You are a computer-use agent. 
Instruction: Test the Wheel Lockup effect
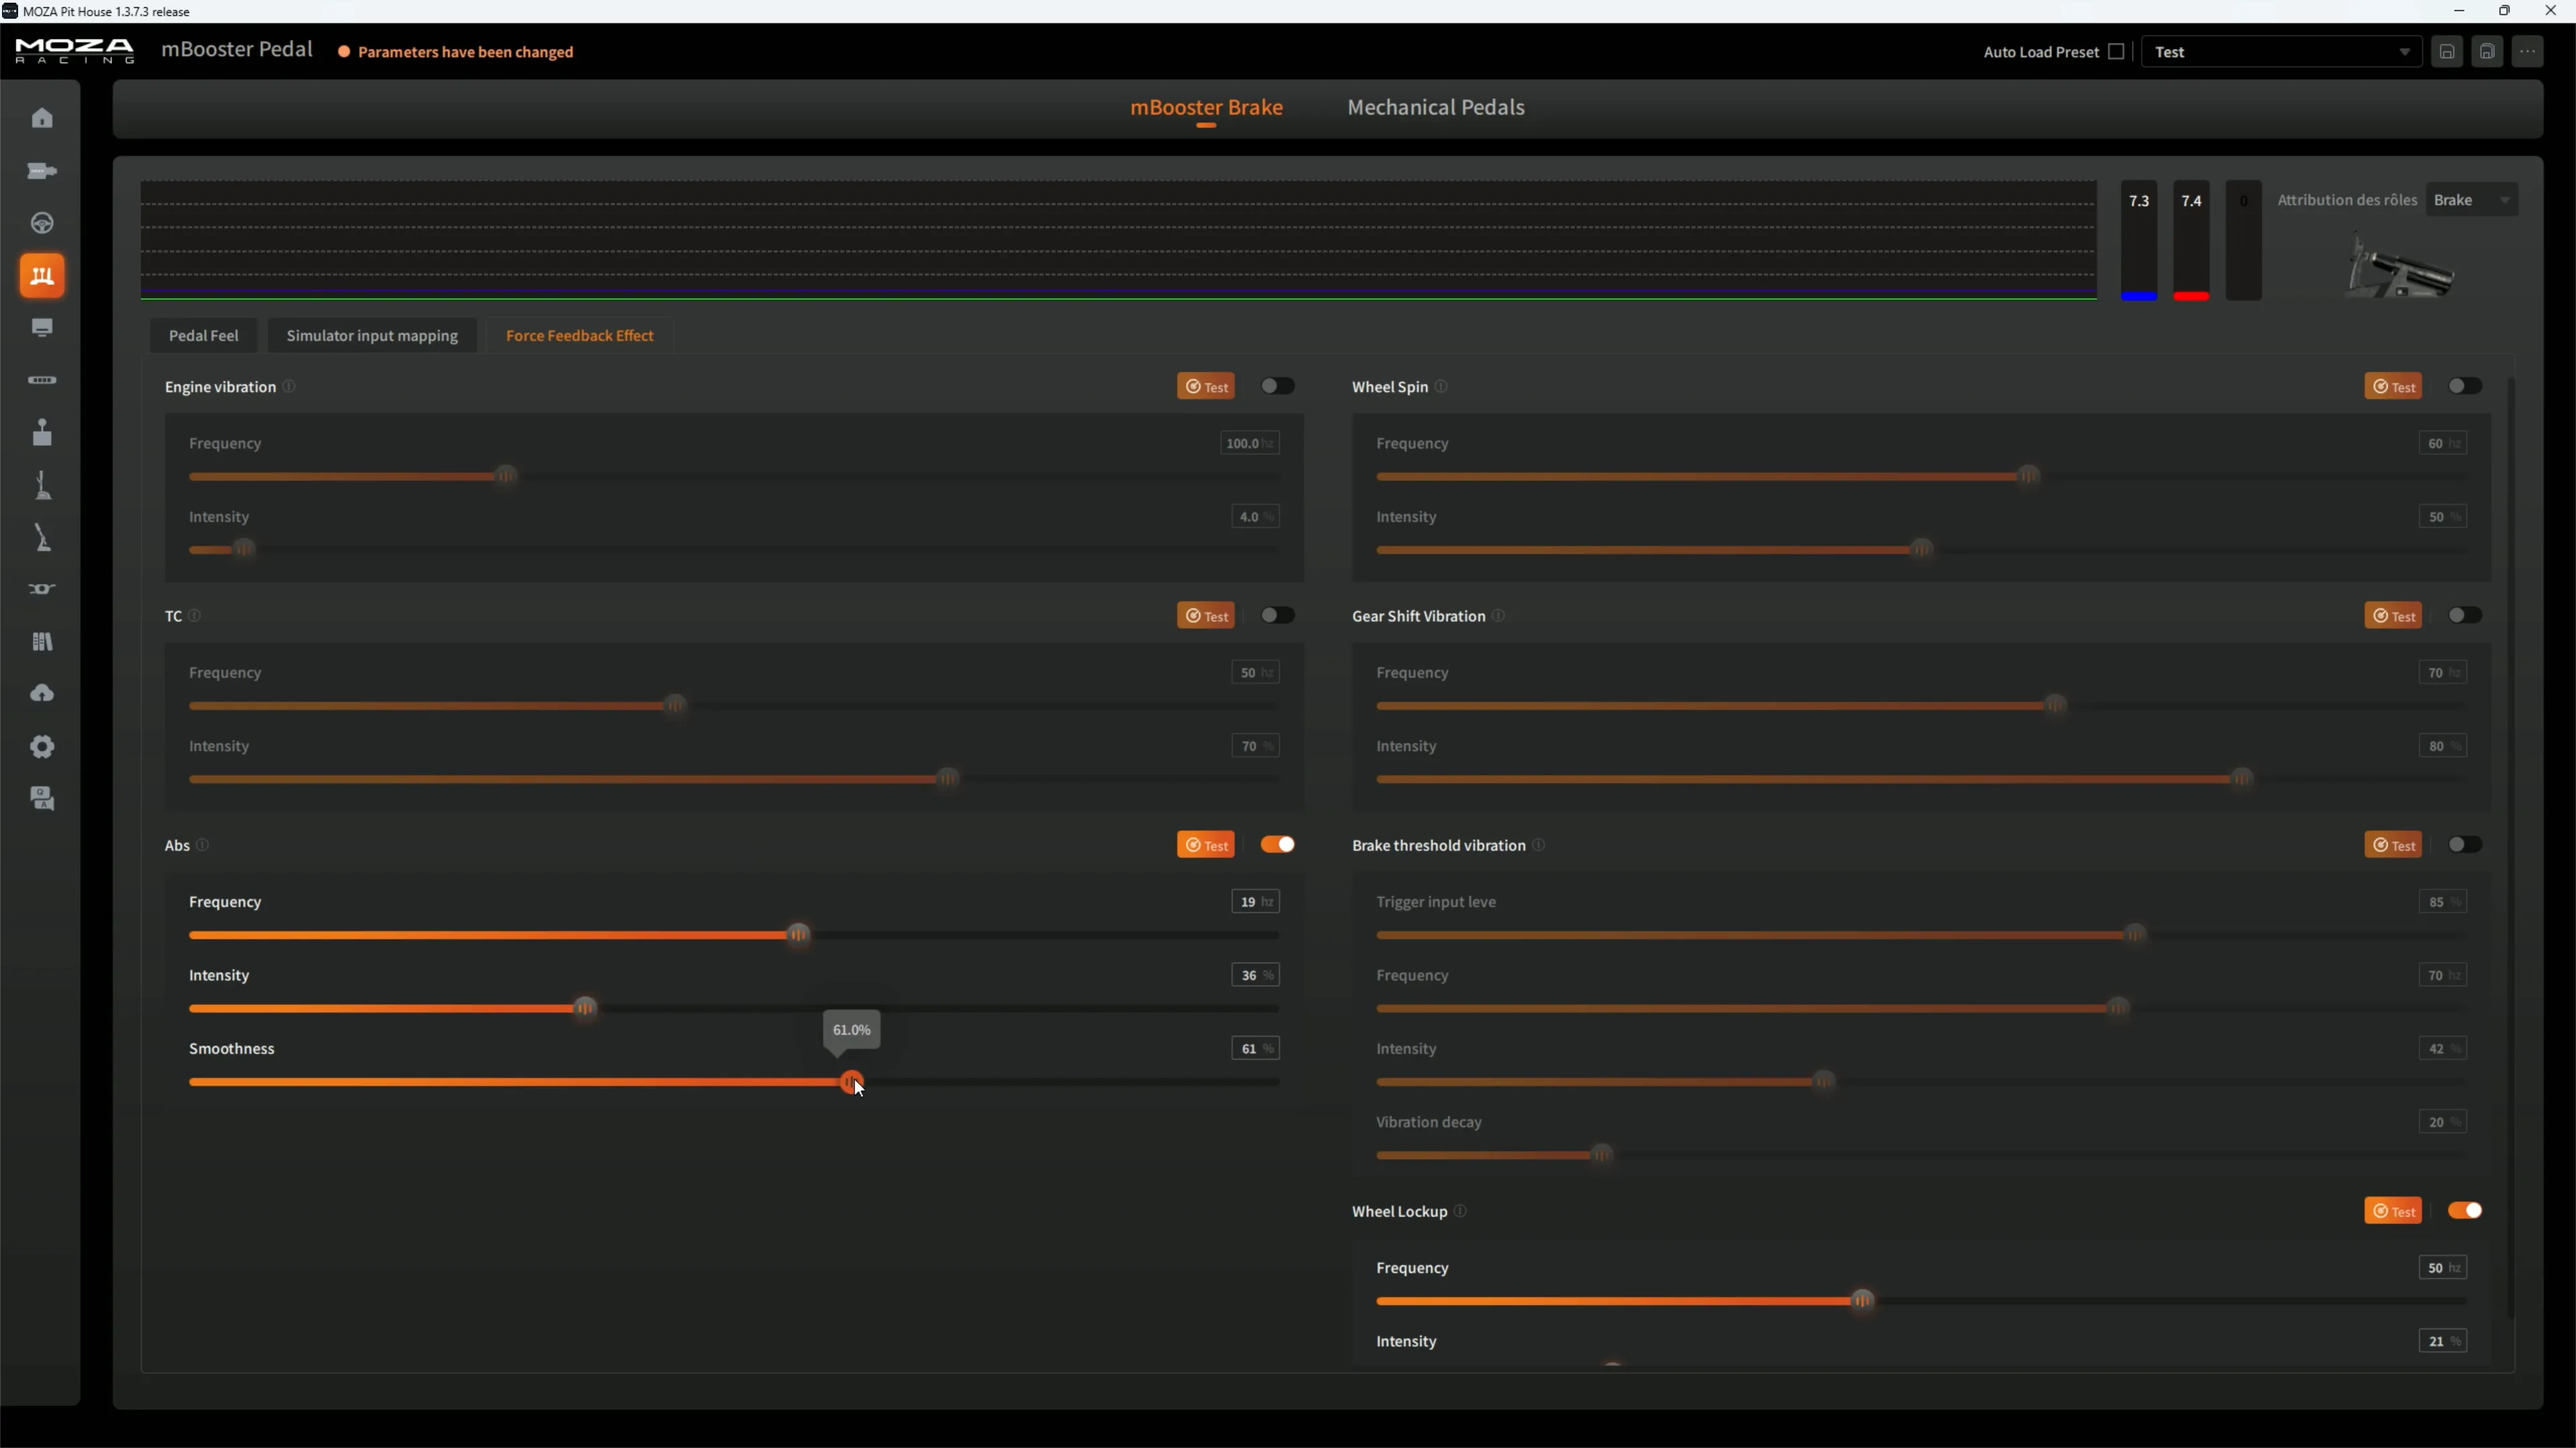pos(2393,1211)
